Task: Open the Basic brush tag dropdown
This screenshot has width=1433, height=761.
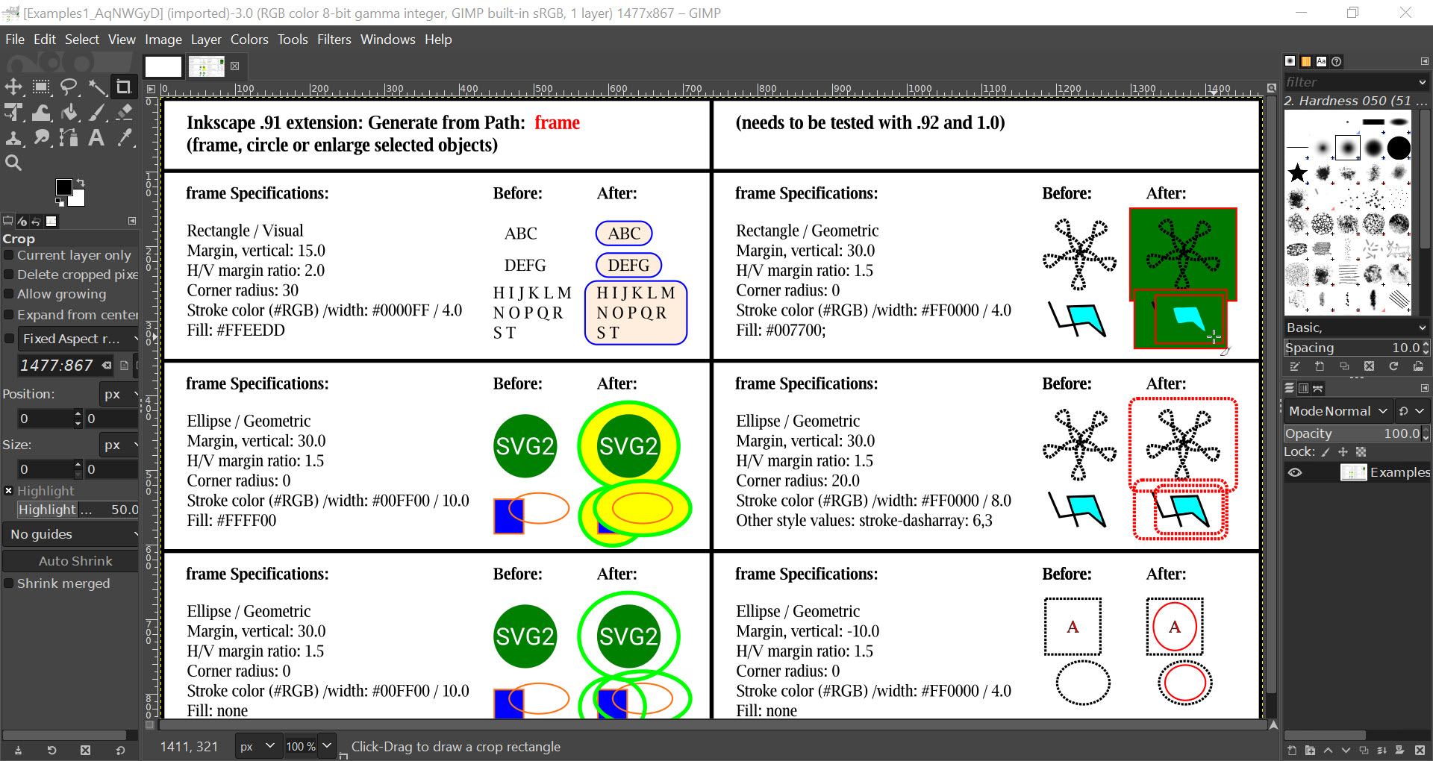Action: [1356, 328]
